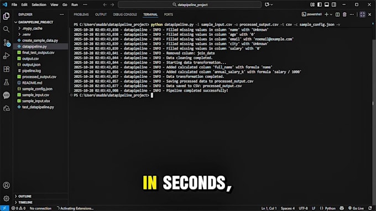Go forward with the navigation arrow

tap(112, 4)
